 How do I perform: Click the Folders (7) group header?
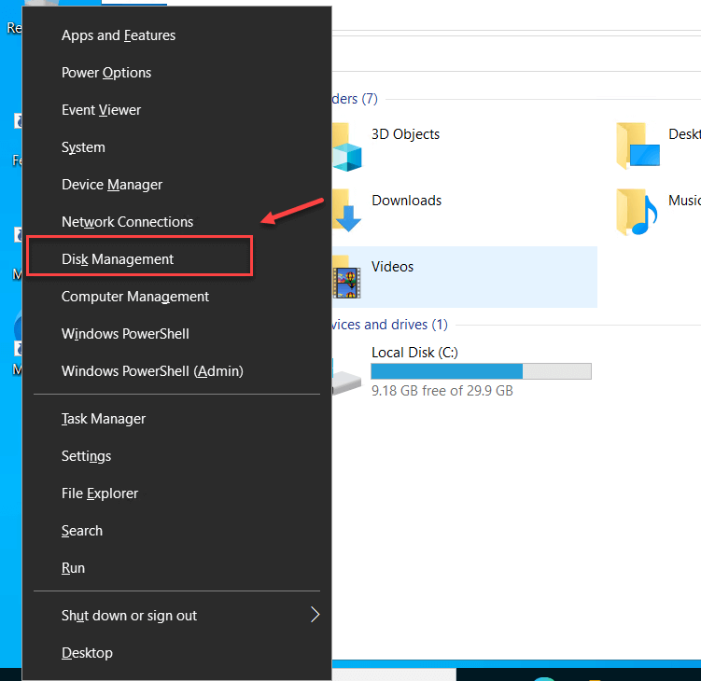[x=355, y=99]
